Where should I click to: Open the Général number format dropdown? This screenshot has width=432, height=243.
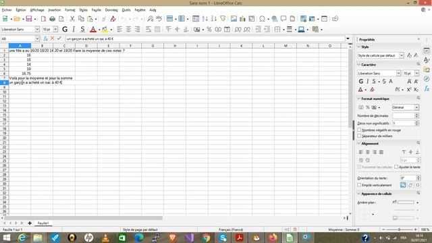click(x=416, y=107)
